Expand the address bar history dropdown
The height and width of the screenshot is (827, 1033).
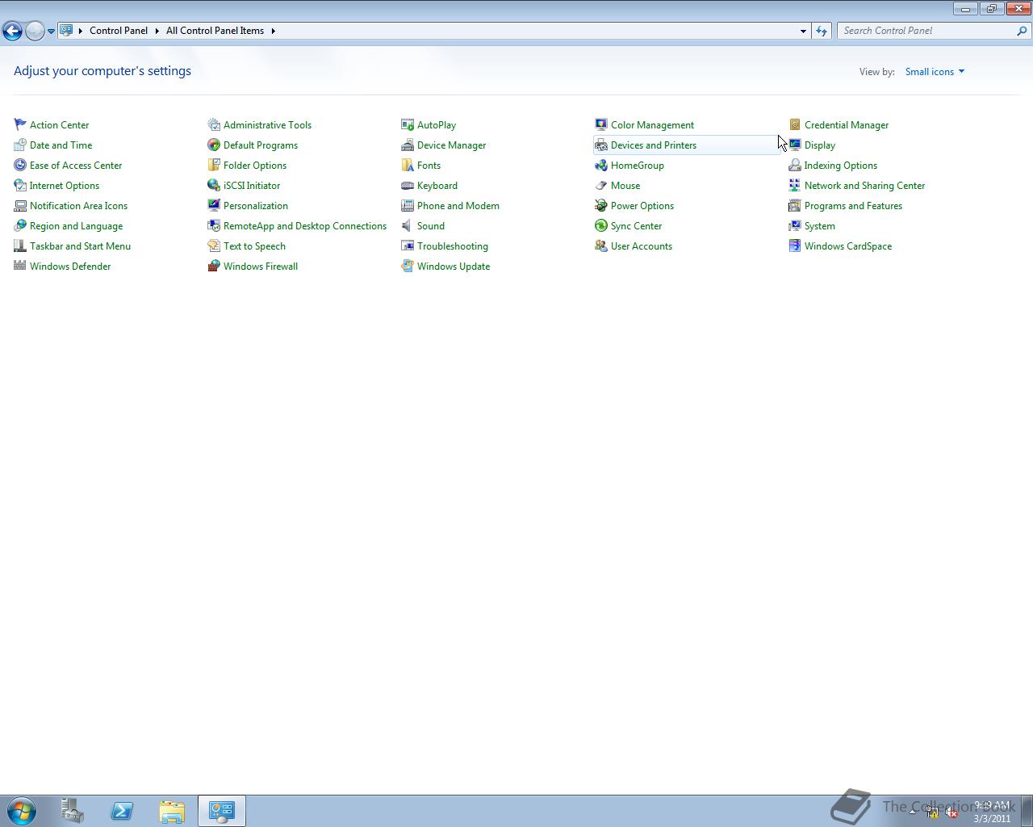click(x=803, y=31)
